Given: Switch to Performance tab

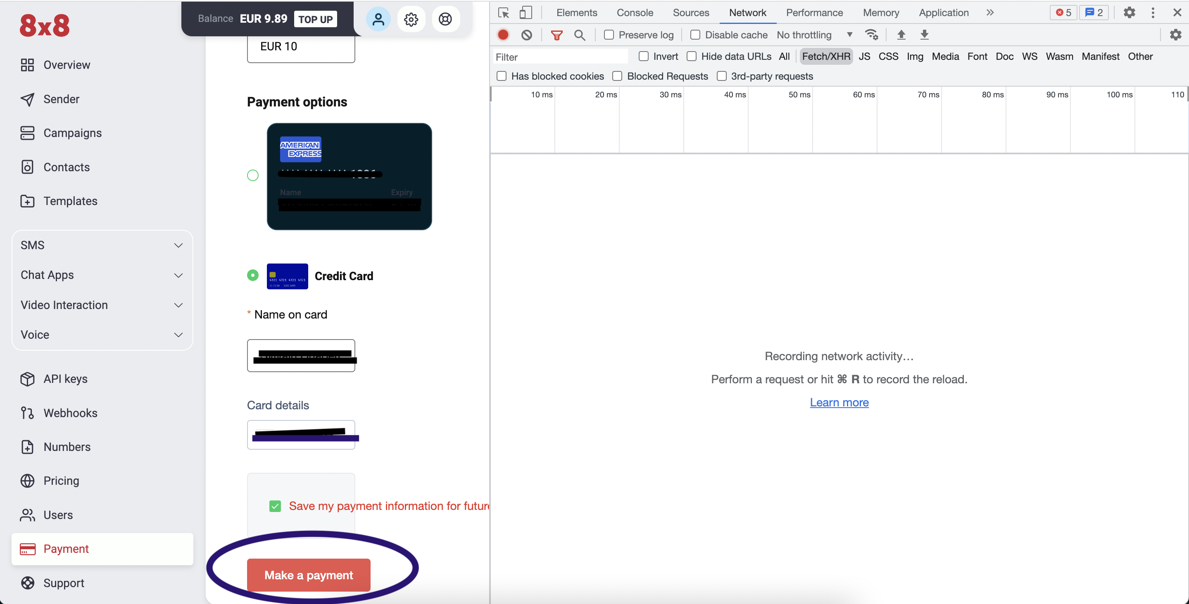Looking at the screenshot, I should (x=814, y=12).
